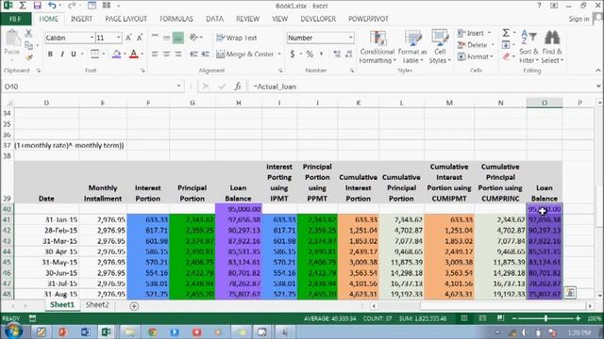Switch to the Sheet2 worksheet tab
The height and width of the screenshot is (339, 604).
click(97, 305)
